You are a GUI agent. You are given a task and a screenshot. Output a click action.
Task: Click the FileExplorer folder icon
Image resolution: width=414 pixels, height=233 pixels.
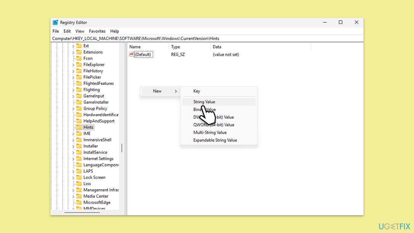click(79, 64)
